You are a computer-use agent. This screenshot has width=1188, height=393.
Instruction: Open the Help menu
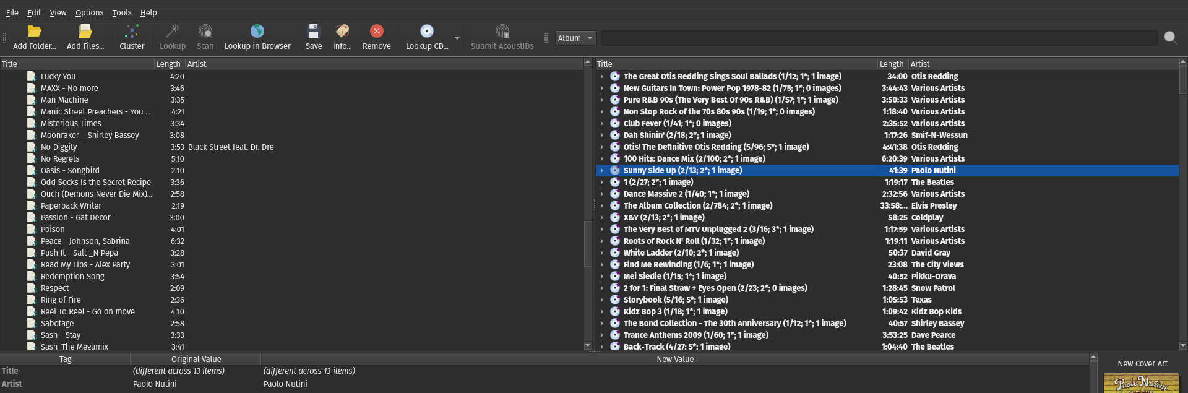[x=148, y=12]
